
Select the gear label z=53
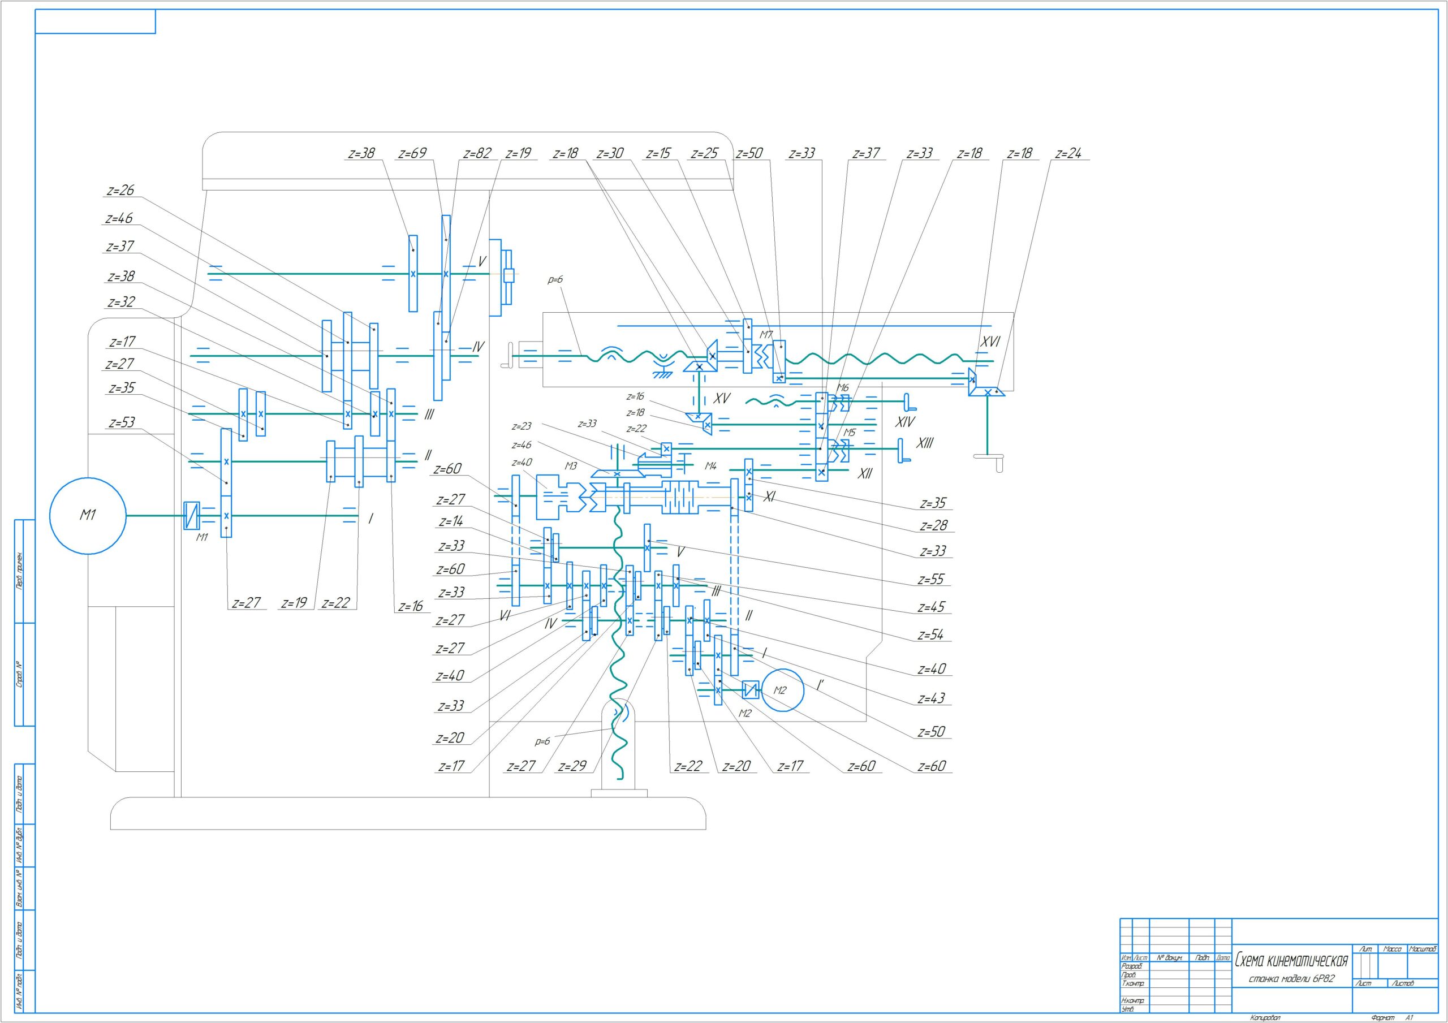pos(122,422)
